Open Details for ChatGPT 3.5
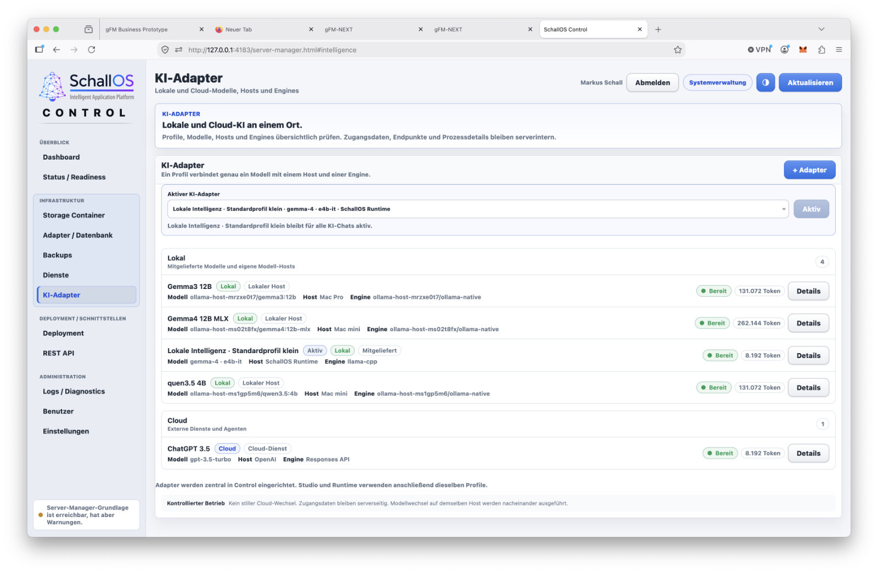Screen dimensions: 878x573 808,453
